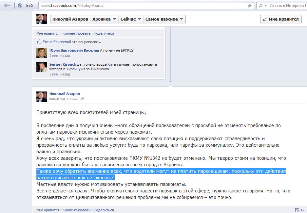307x213 pixels.
Task: Bookmark page with the star icon
Action: point(250,6)
